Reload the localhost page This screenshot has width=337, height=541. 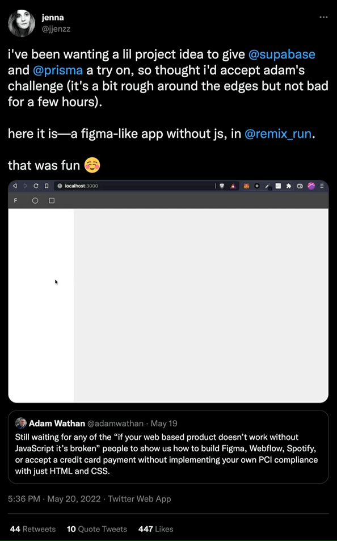(x=36, y=186)
